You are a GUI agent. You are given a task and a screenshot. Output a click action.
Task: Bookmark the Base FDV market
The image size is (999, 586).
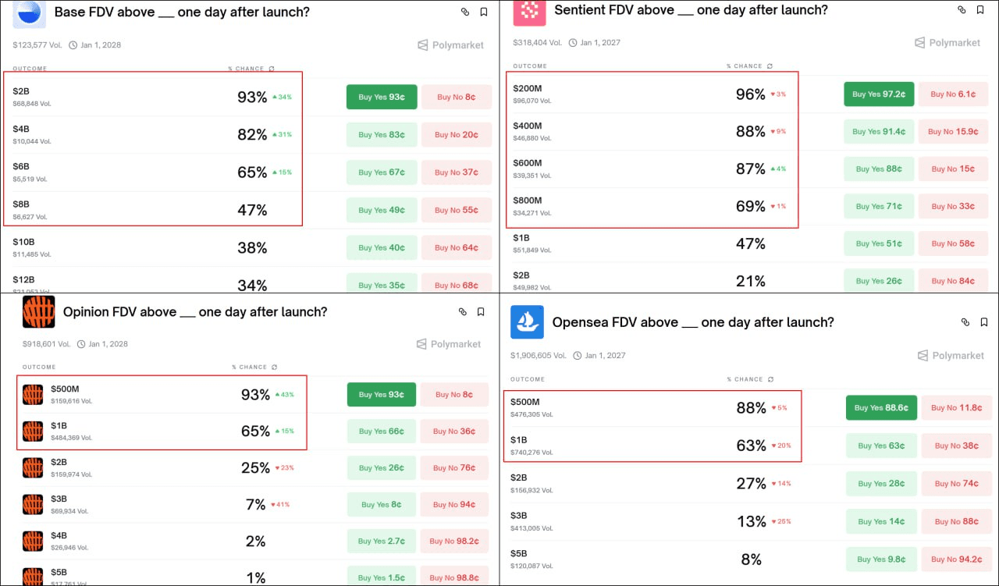[x=484, y=12]
